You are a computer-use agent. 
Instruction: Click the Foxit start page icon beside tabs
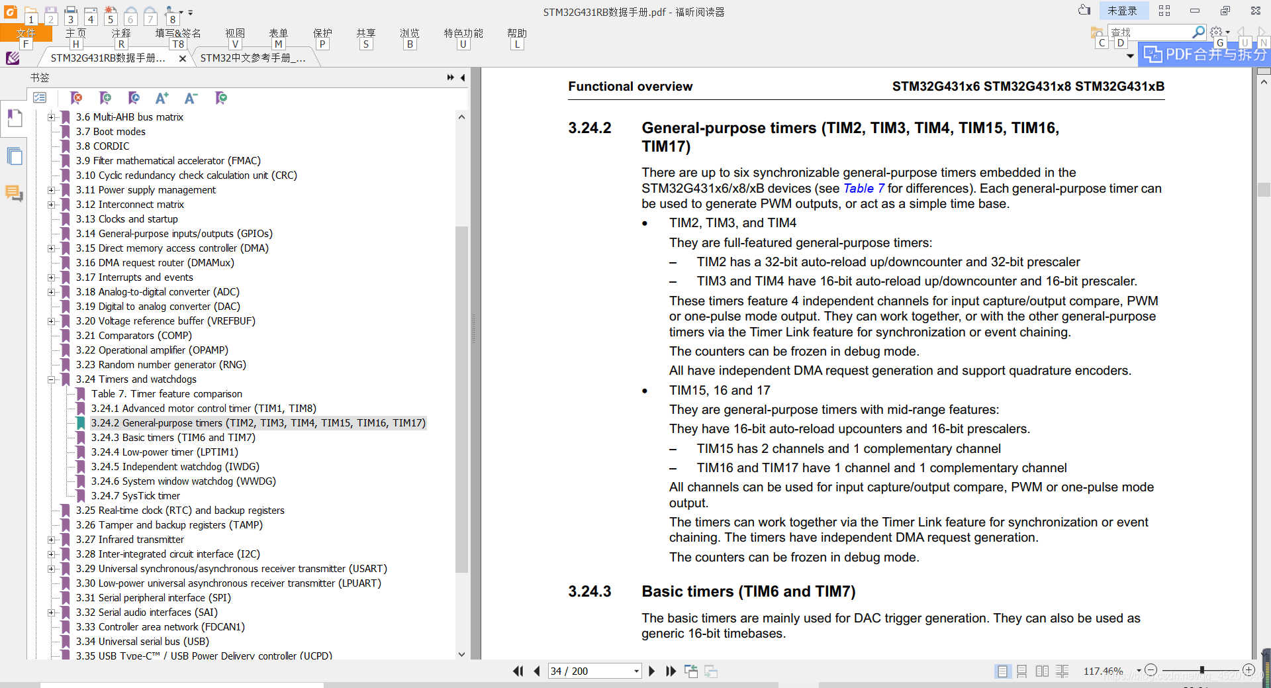(13, 58)
